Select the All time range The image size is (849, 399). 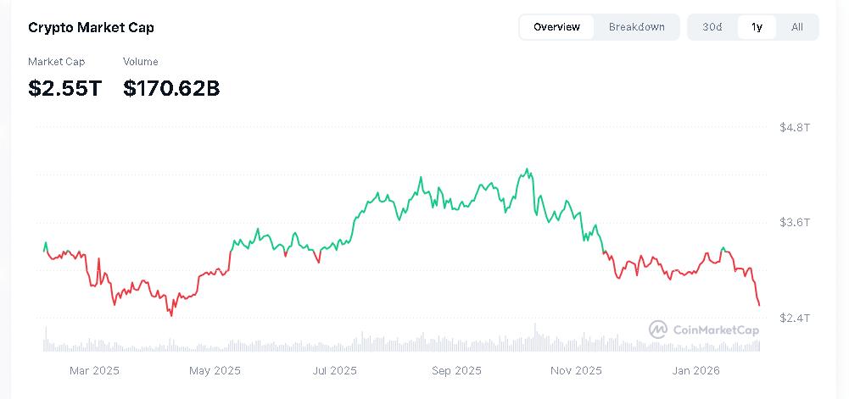click(x=797, y=27)
